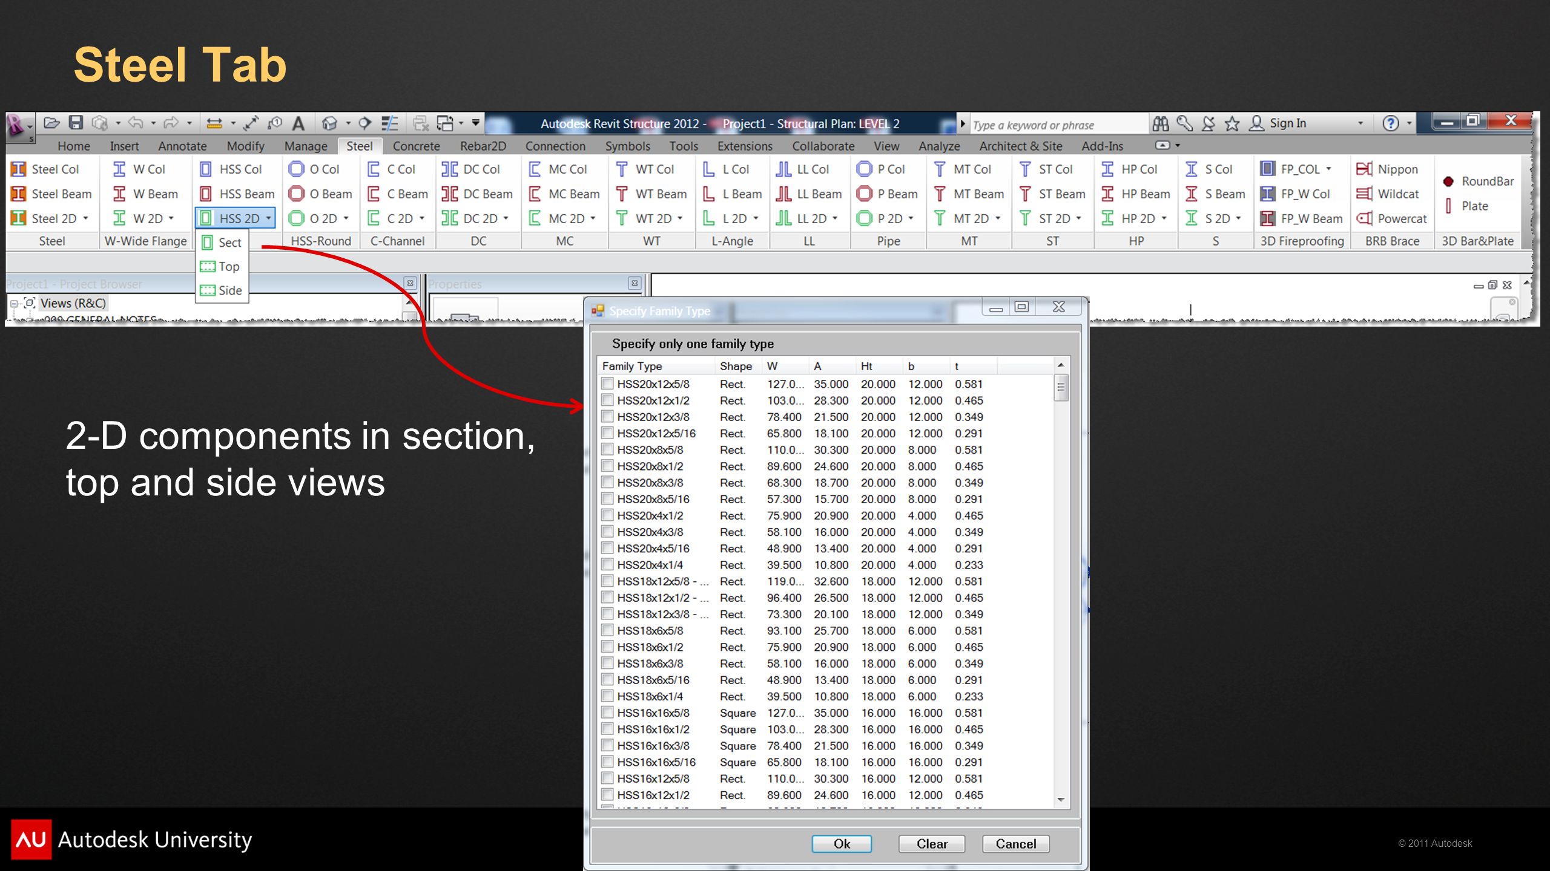Select the P Col pipe tool

pos(881,169)
